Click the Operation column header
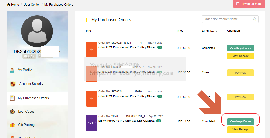This screenshot has width=270, height=138. [233, 31]
